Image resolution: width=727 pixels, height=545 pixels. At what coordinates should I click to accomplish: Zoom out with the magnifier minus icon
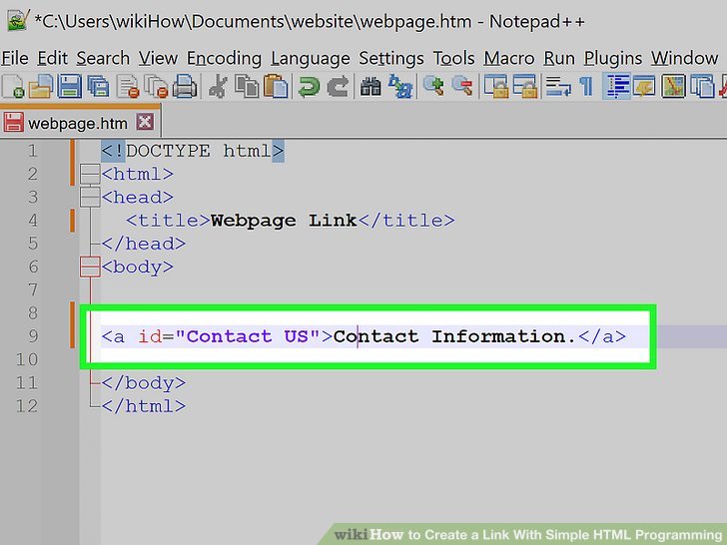click(x=462, y=87)
